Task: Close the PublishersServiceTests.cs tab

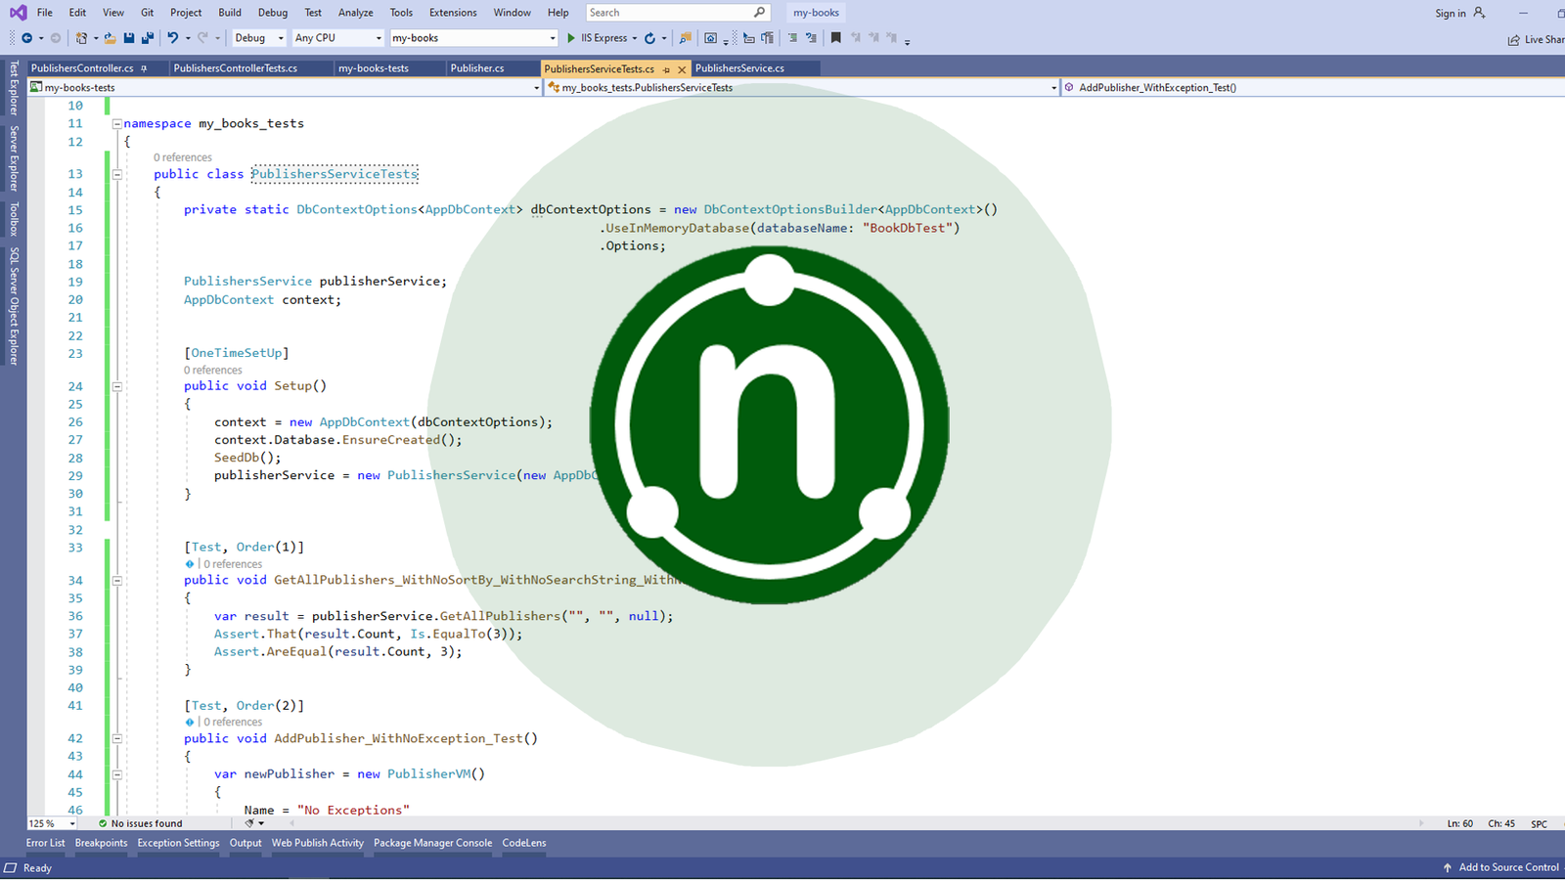Action: pos(682,69)
